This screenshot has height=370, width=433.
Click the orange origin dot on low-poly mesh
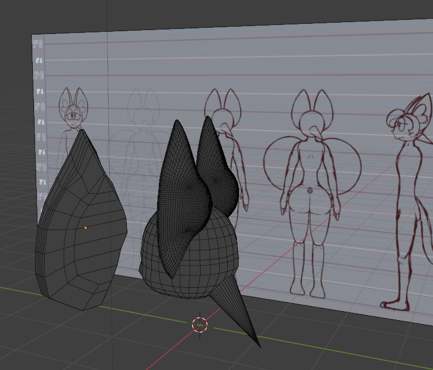click(x=86, y=228)
